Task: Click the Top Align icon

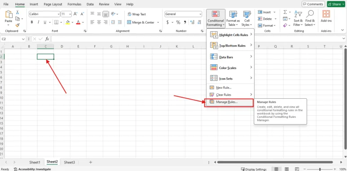Action: coord(92,14)
